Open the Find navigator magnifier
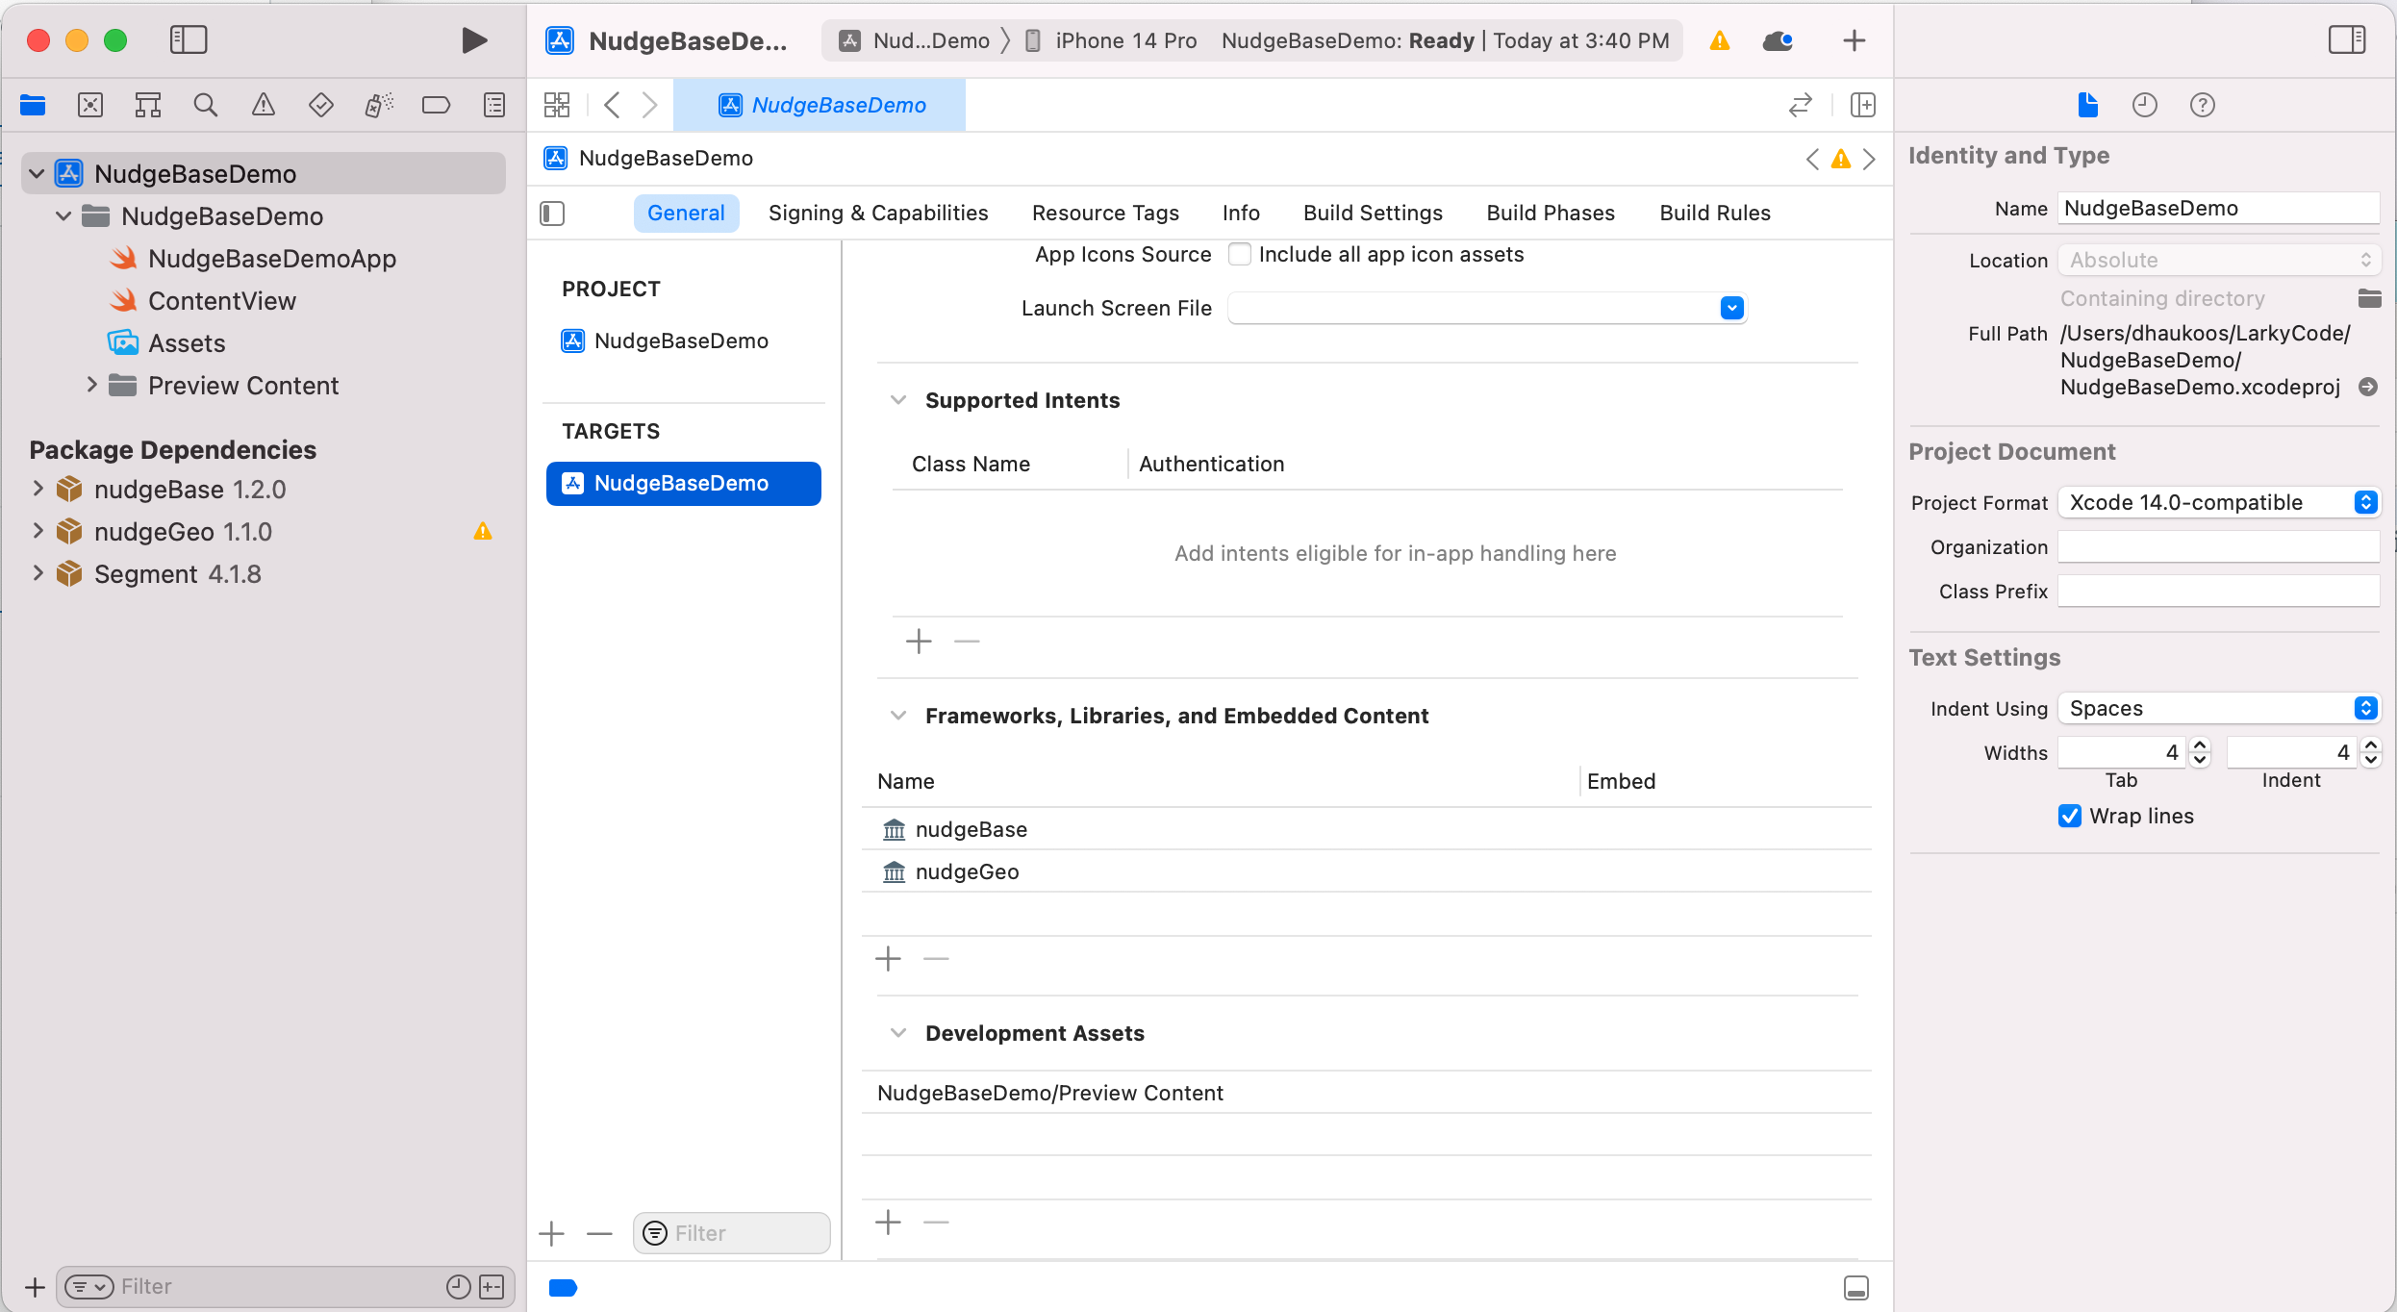This screenshot has height=1312, width=2397. (205, 105)
